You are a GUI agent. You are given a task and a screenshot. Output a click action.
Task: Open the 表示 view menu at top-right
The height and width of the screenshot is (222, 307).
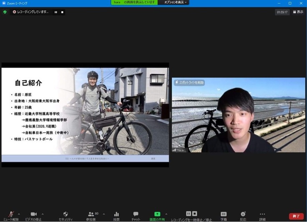[298, 12]
